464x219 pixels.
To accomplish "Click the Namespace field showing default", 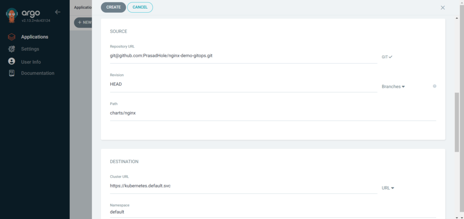I will pos(273,212).
